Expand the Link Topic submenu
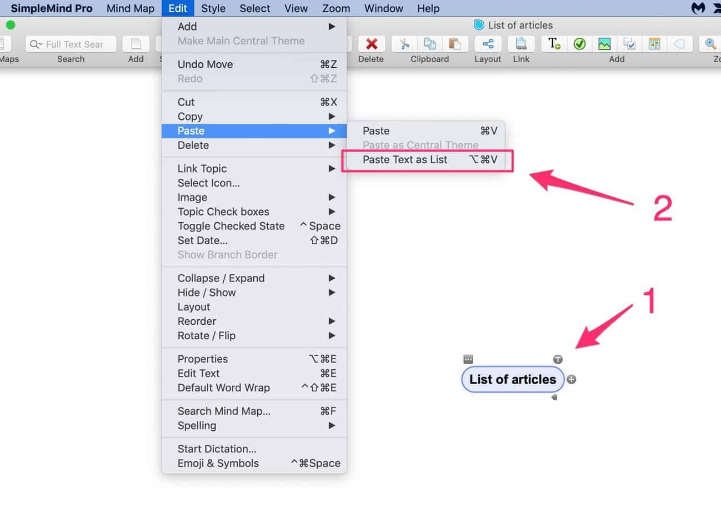Screen dimensions: 721x513 pyautogui.click(x=254, y=169)
